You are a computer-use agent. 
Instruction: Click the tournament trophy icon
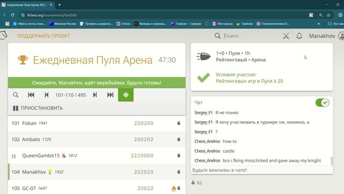coord(23,60)
